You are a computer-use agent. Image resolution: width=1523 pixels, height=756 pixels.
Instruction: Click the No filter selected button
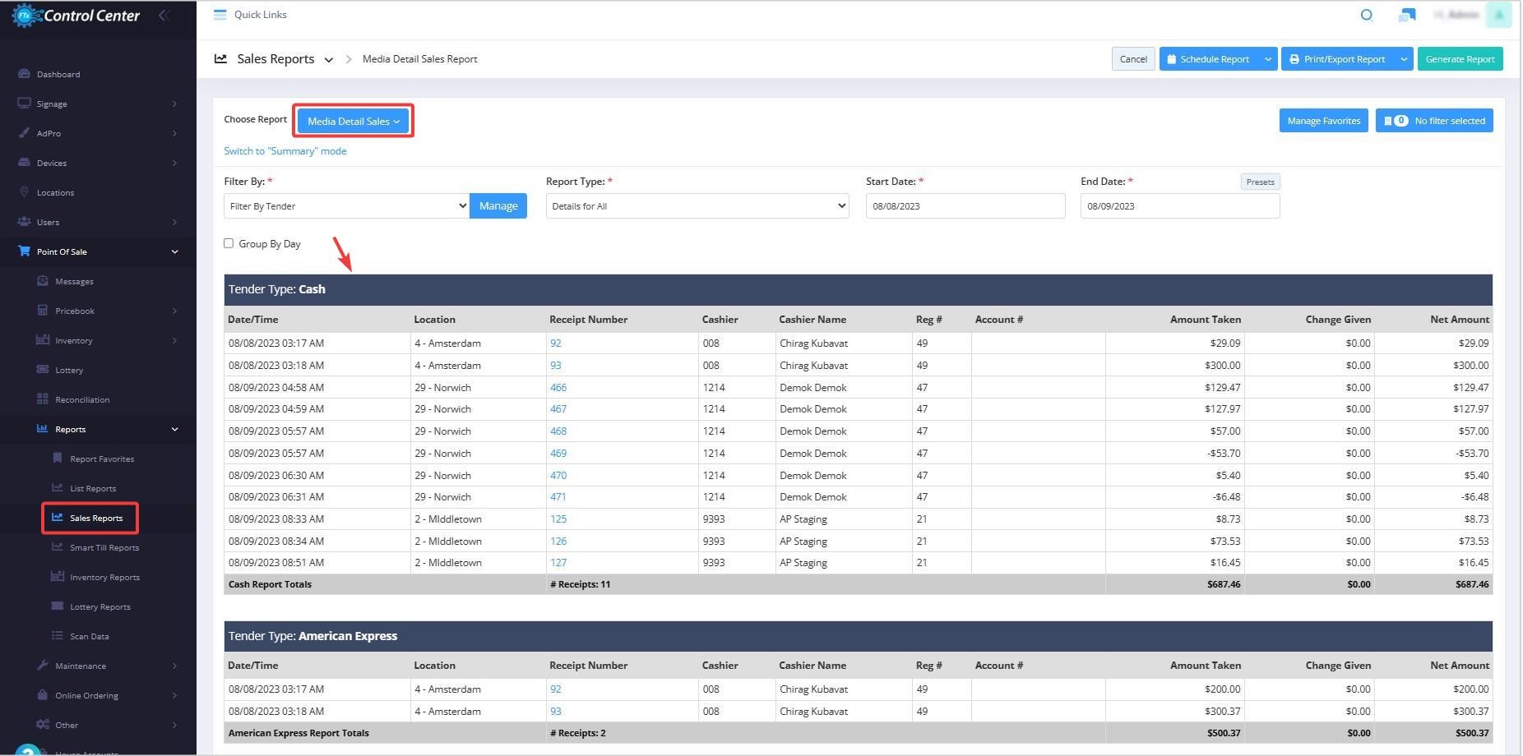[x=1434, y=121]
